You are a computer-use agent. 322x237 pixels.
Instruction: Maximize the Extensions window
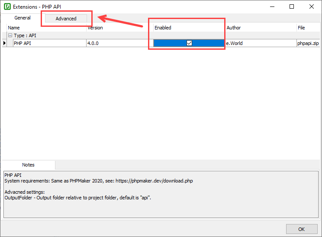291,6
